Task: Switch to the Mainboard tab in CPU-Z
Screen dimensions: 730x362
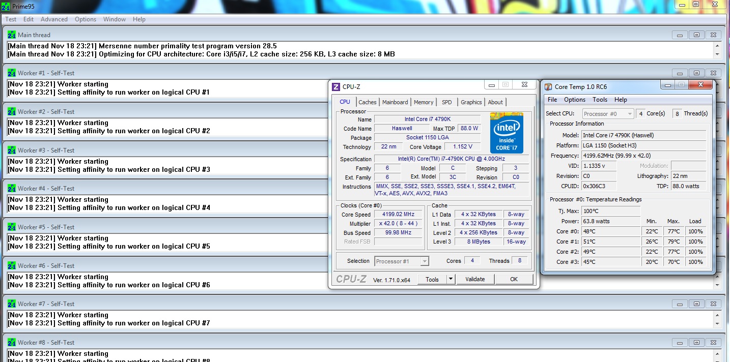Action: [395, 102]
